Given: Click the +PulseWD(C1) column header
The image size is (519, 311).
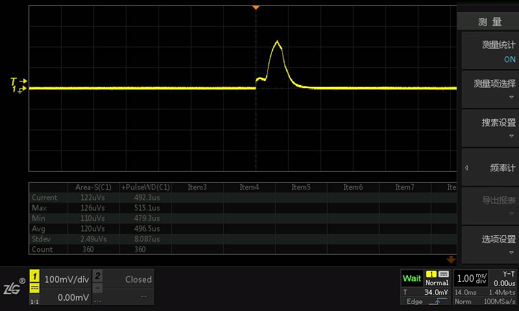Looking at the screenshot, I should (x=145, y=187).
